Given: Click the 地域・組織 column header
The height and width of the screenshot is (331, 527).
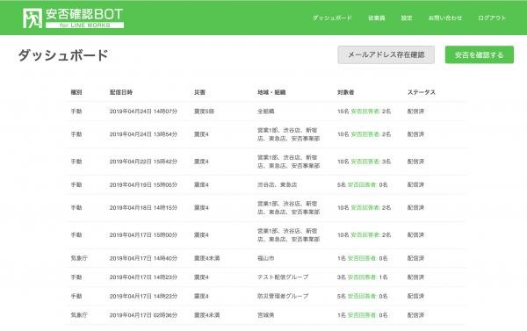Looking at the screenshot, I should (271, 92).
